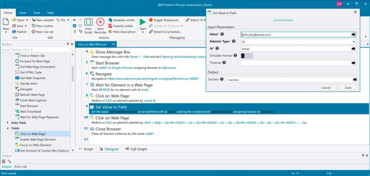
Task: Select Get Web Snapshot command
Action: click(x=30, y=78)
